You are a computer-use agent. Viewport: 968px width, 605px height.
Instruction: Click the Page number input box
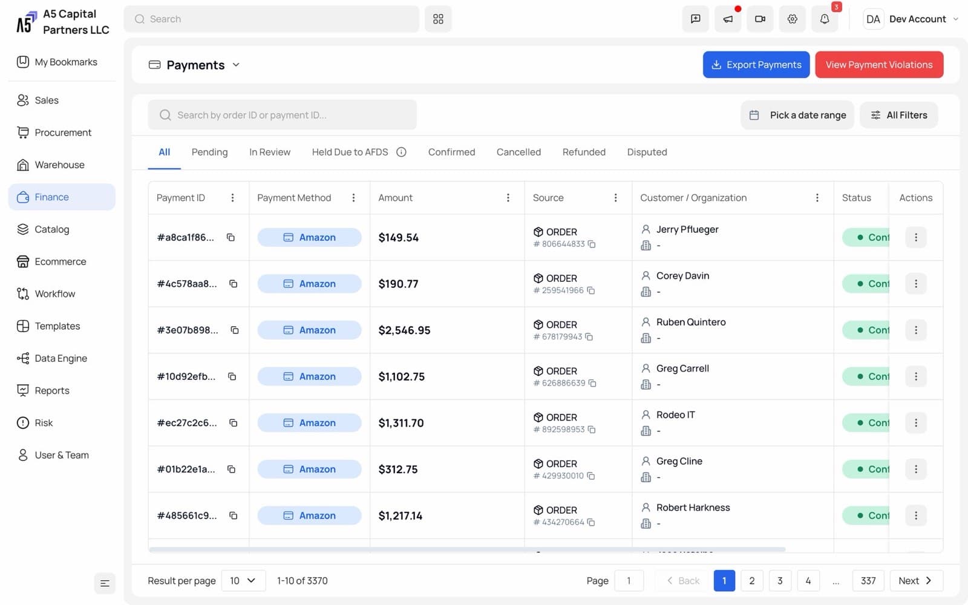[x=629, y=581]
